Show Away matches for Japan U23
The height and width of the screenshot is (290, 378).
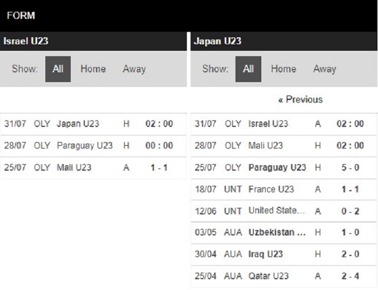[x=325, y=69]
